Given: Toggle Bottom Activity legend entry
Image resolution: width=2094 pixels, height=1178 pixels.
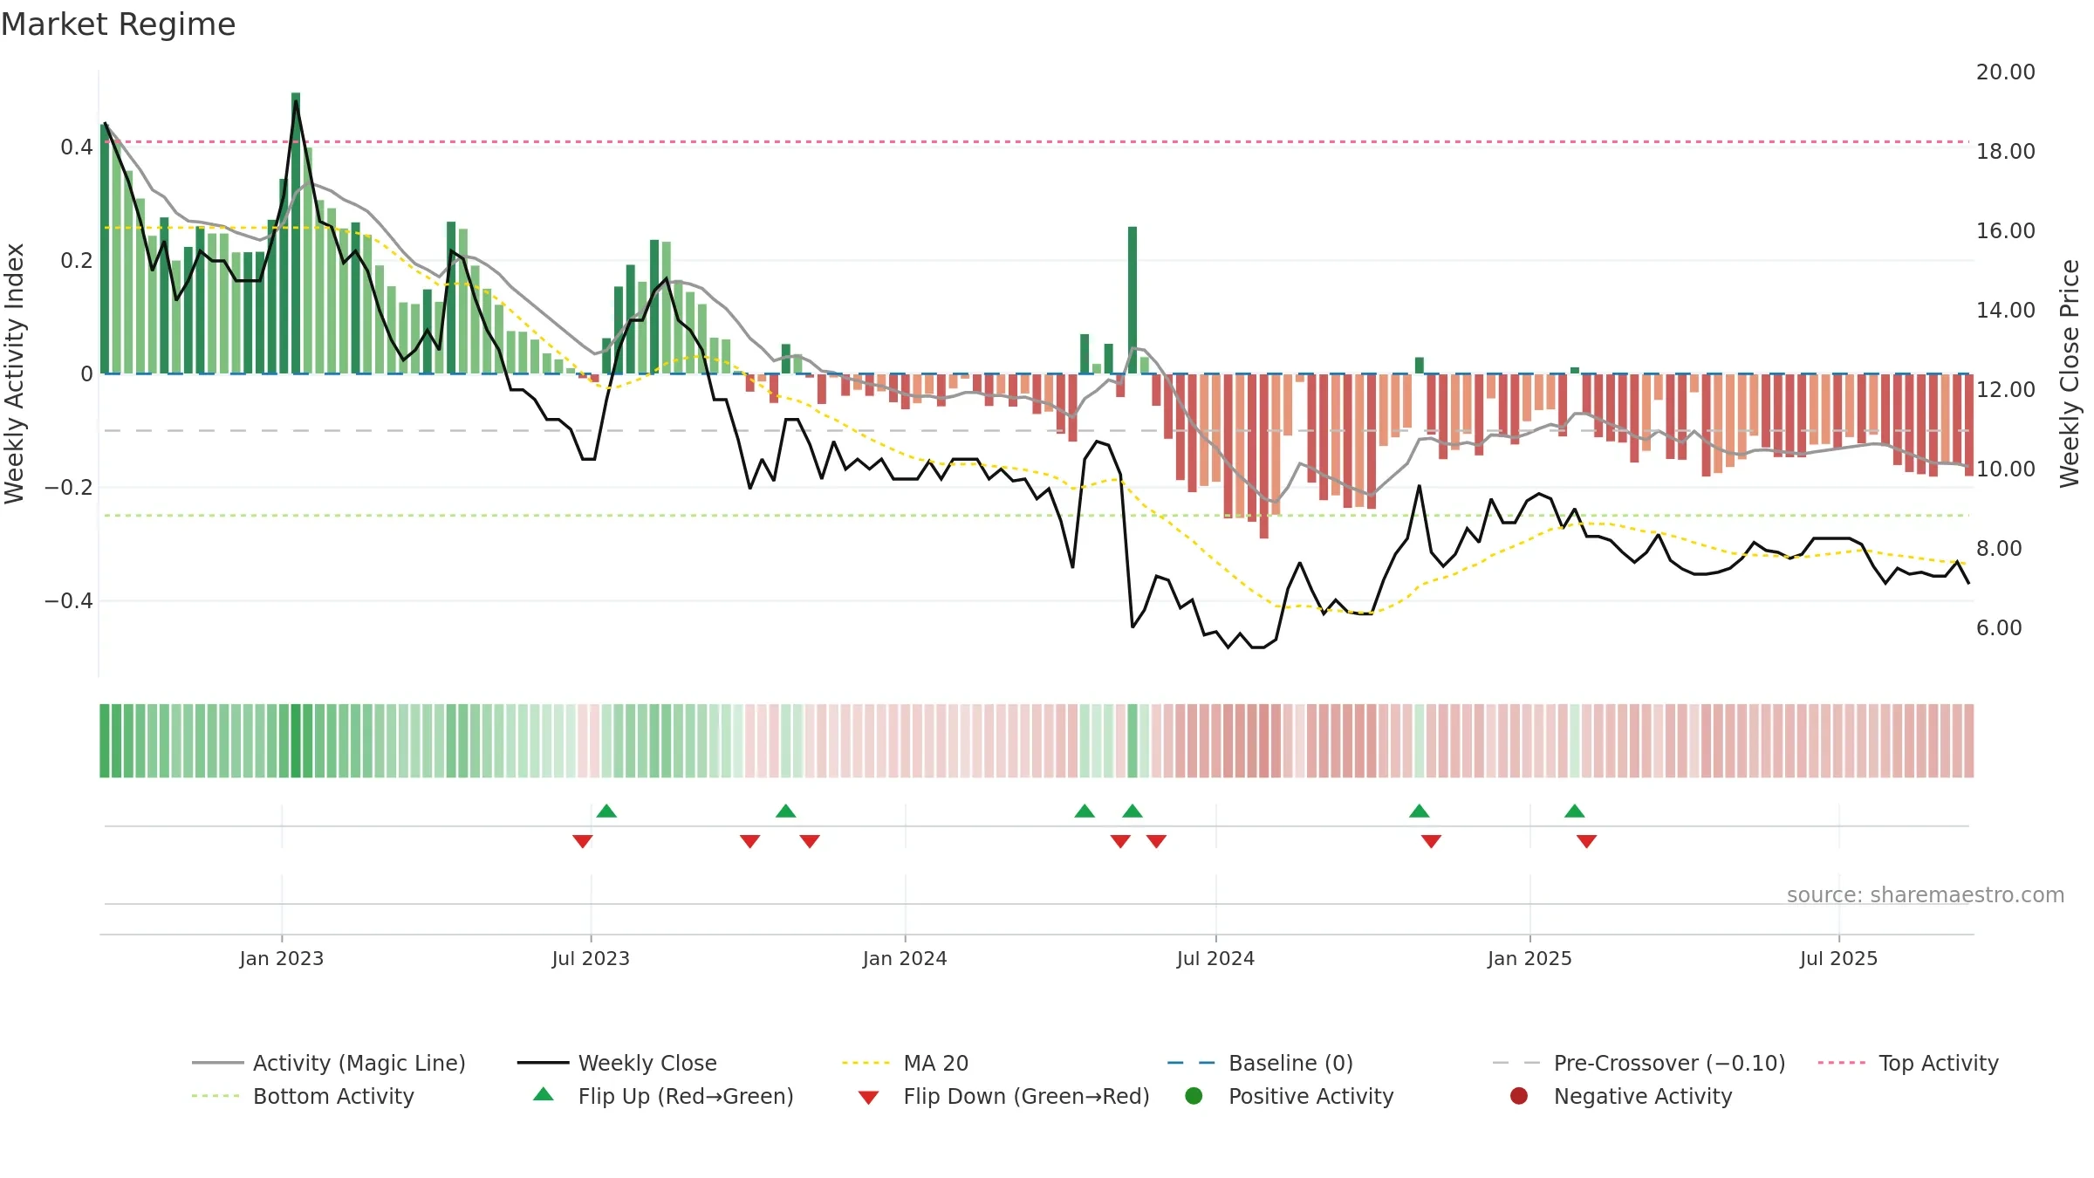Looking at the screenshot, I should click(x=303, y=1096).
